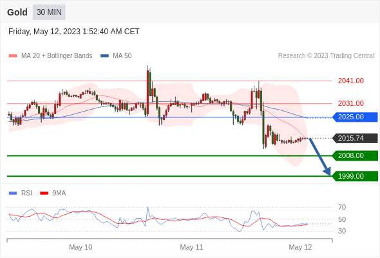
Task: Click the 2041.00 resistance label
Action: 351,81
